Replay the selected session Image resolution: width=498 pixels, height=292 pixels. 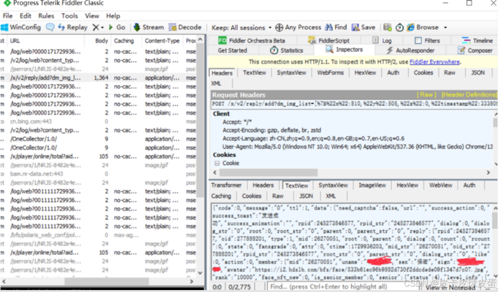click(73, 28)
